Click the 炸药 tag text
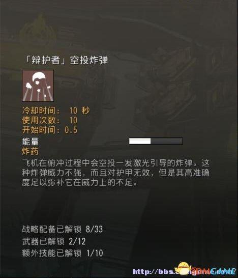Viewport: 238px width, 278px height. click(30, 151)
